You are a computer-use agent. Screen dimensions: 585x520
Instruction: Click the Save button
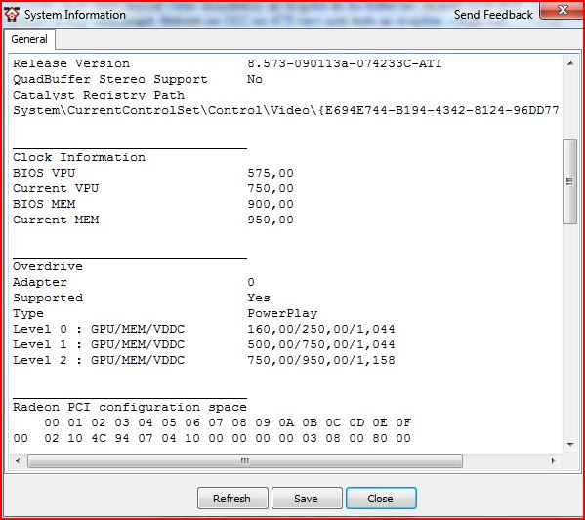click(307, 498)
